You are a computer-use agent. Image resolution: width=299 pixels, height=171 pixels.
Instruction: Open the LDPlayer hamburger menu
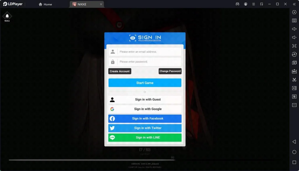254,4
